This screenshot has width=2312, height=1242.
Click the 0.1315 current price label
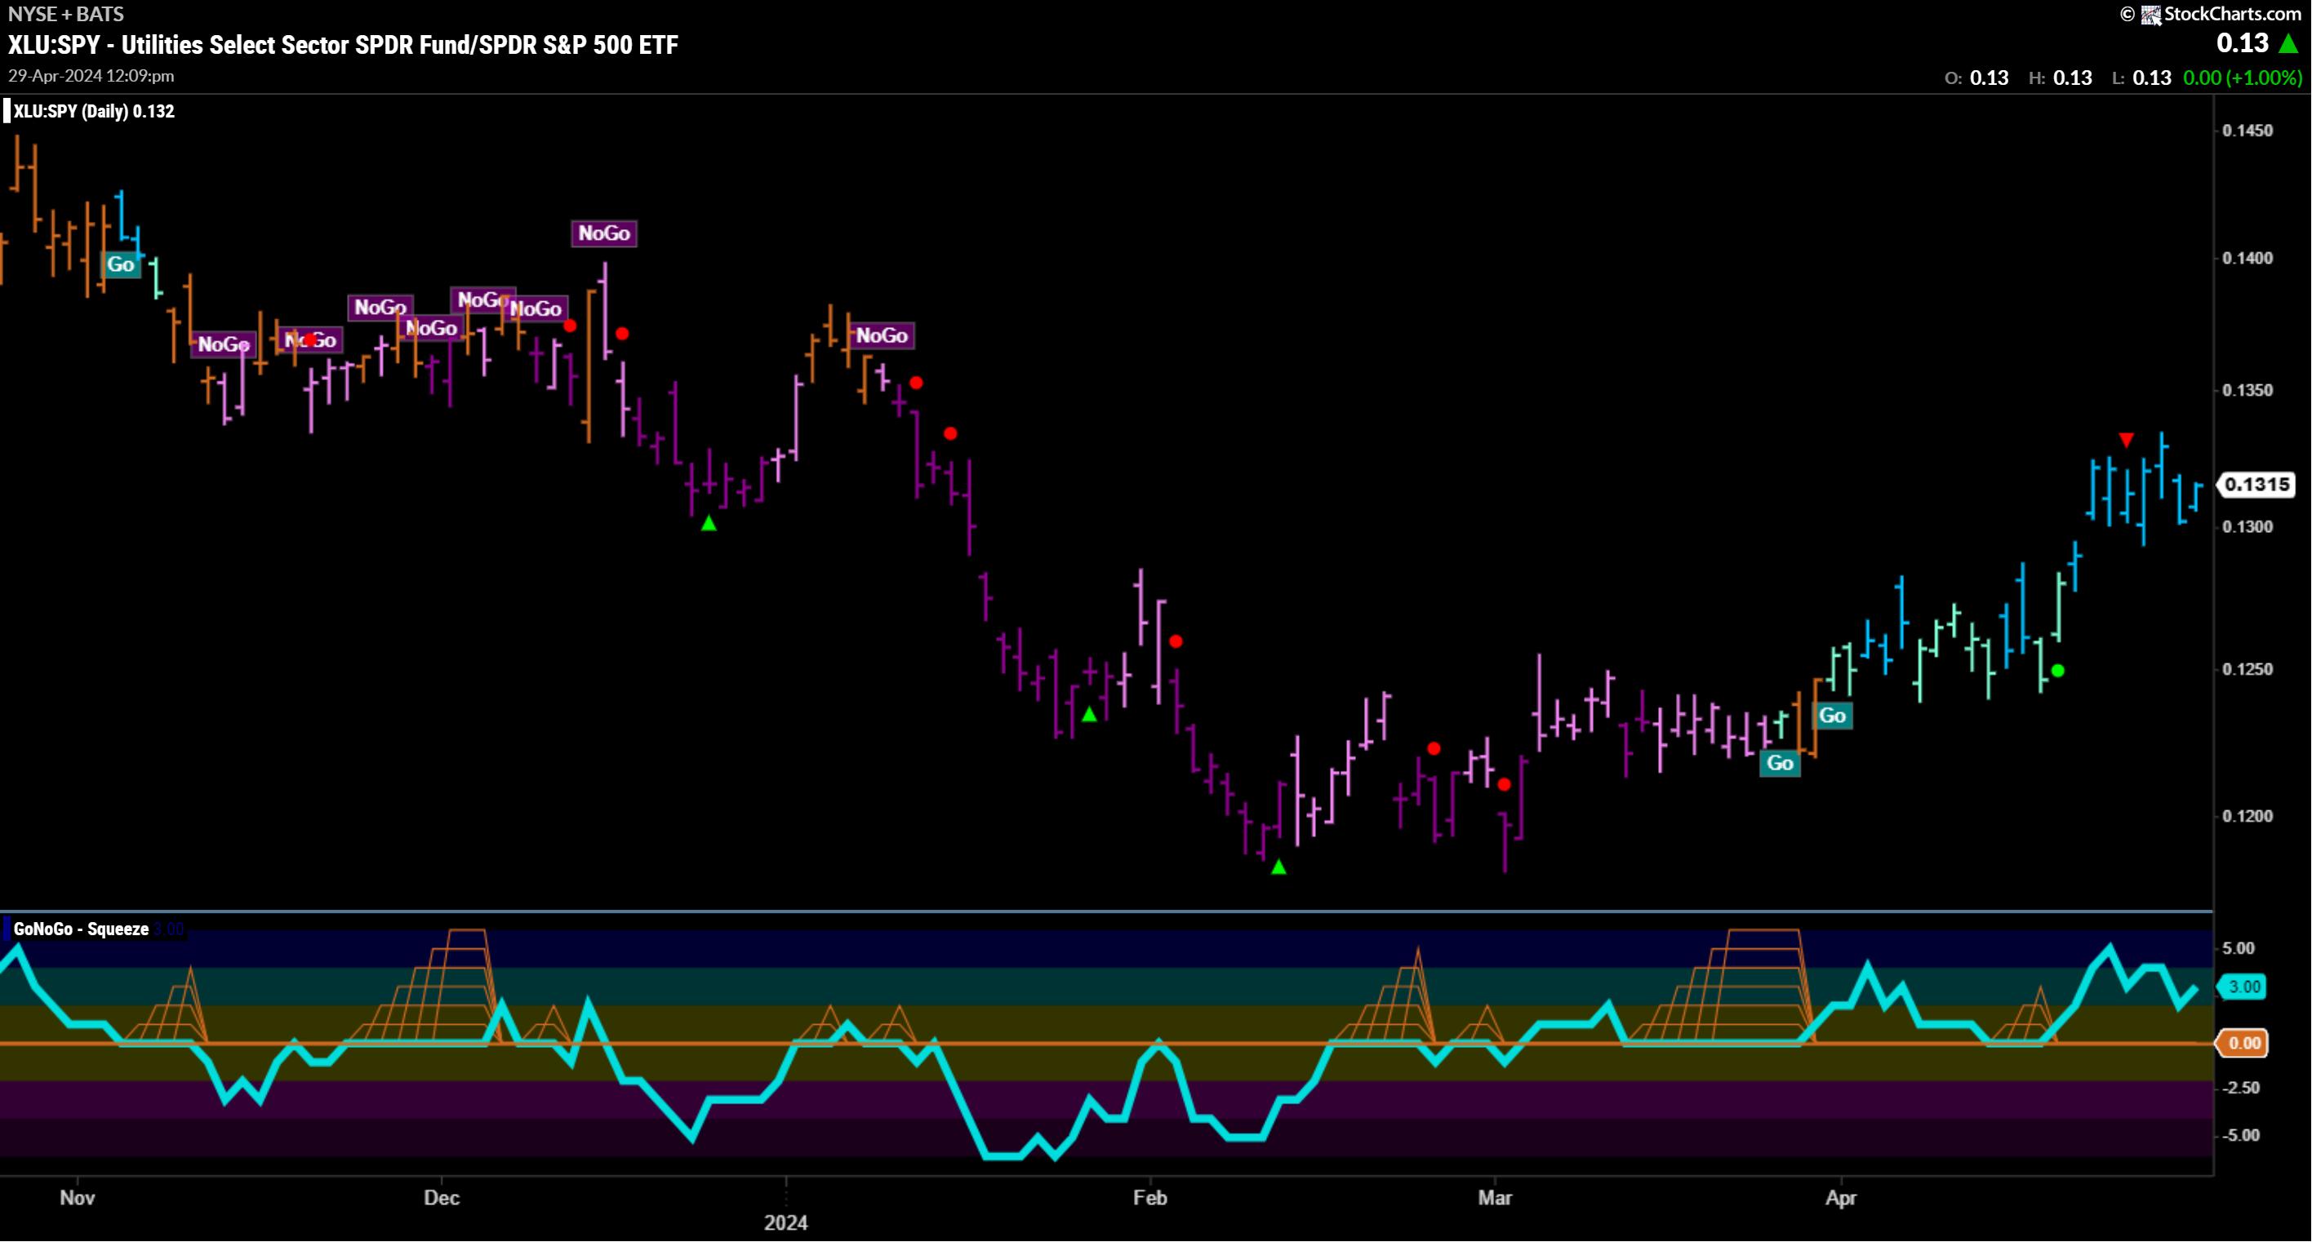click(2257, 485)
